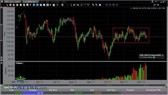Open the Edit menu
The height and width of the screenshot is (95, 168).
pos(47,2)
